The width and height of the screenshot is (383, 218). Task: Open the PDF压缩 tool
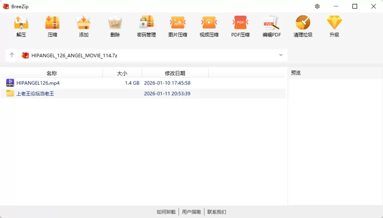240,26
